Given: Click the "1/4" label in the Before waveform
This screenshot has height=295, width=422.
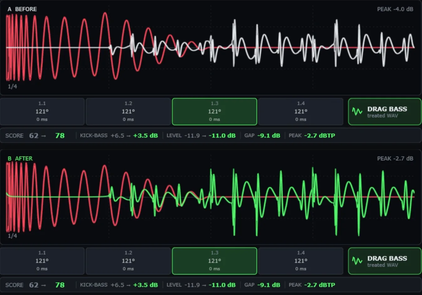Looking at the screenshot, I should pyautogui.click(x=12, y=86).
